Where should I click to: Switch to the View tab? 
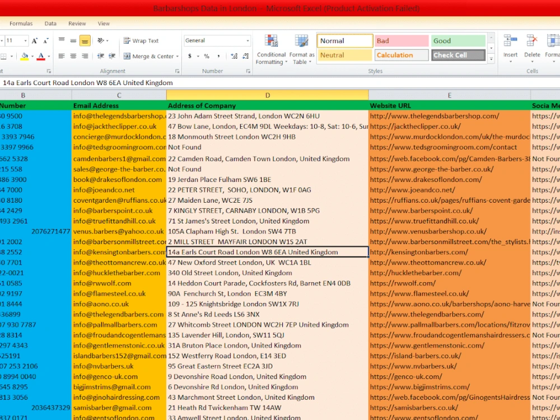(x=104, y=24)
